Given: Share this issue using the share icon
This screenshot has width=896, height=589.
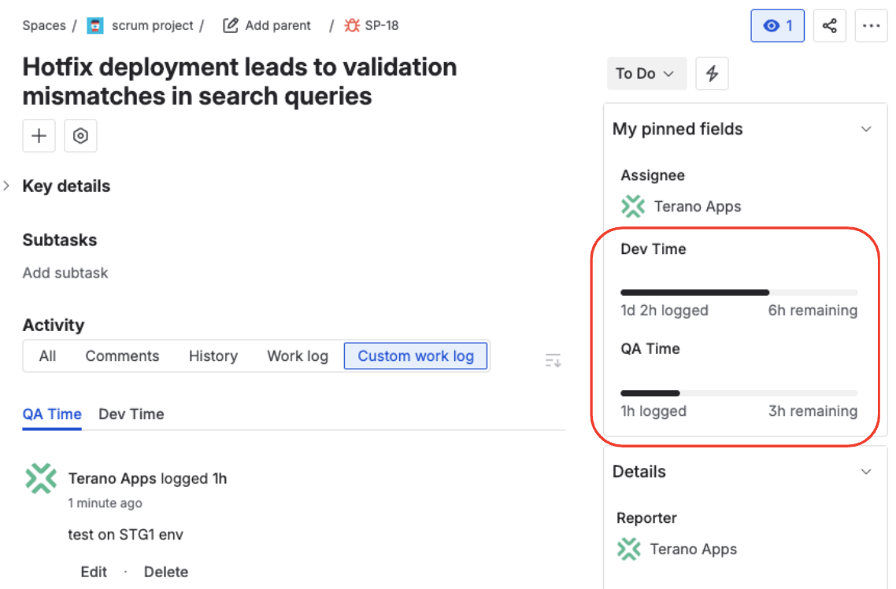Looking at the screenshot, I should 829,25.
